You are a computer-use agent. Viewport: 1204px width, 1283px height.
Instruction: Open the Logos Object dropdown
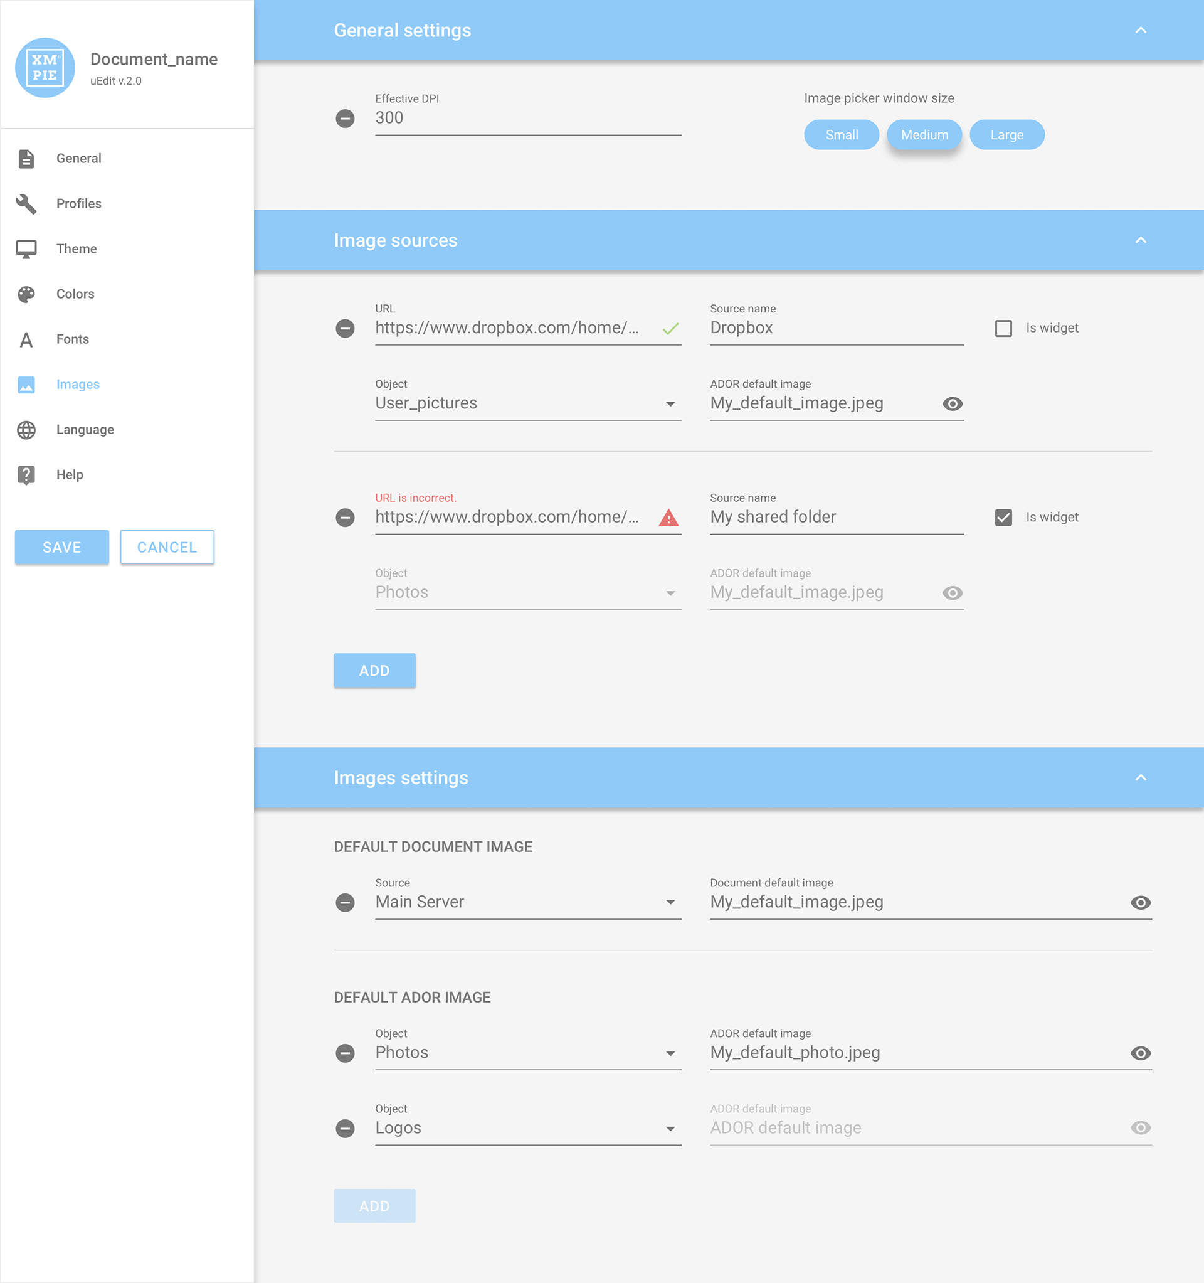pos(528,1128)
